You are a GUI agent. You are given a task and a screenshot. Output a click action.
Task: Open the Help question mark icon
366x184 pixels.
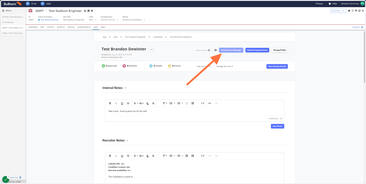point(330,4)
